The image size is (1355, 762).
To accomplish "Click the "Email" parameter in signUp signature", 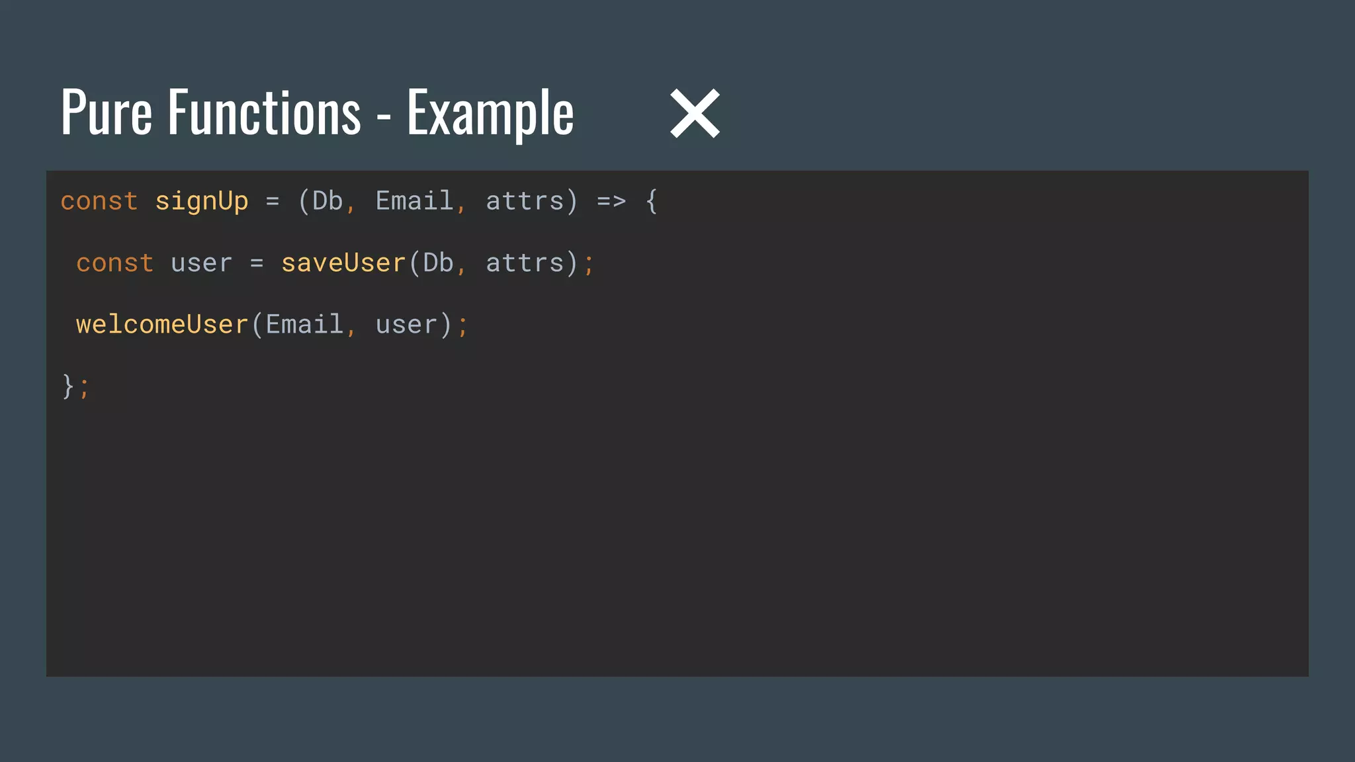I will pyautogui.click(x=414, y=201).
